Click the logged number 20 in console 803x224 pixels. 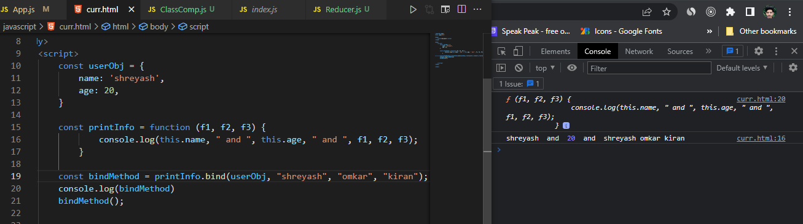pos(571,138)
